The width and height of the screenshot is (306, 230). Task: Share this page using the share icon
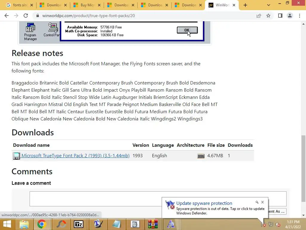click(259, 16)
